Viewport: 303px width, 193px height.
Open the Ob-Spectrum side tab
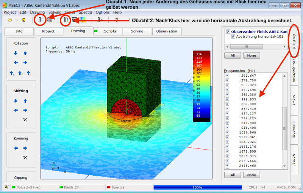click(x=294, y=71)
